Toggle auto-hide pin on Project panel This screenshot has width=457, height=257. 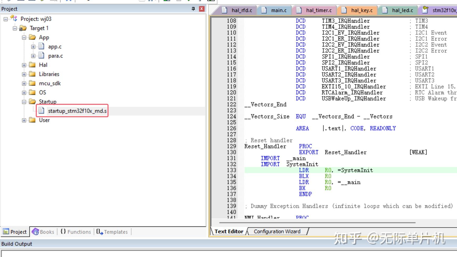pos(193,9)
